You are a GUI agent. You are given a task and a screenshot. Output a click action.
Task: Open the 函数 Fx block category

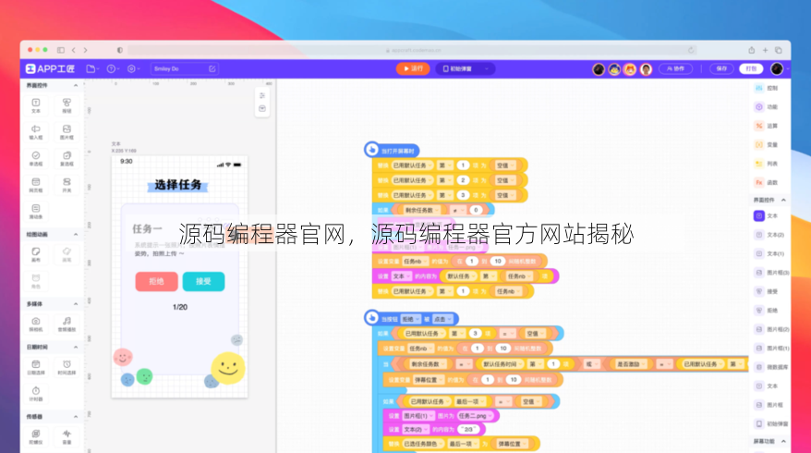[767, 182]
